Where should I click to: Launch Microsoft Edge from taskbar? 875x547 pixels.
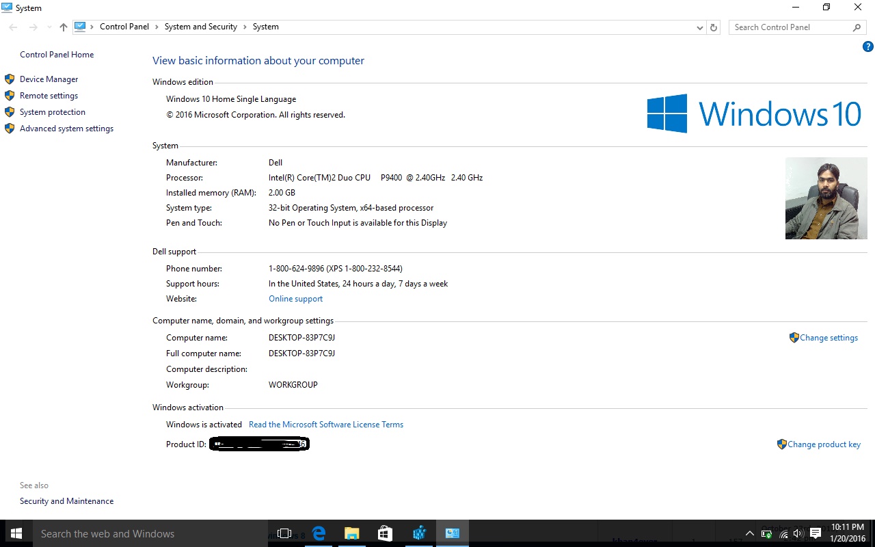tap(319, 533)
